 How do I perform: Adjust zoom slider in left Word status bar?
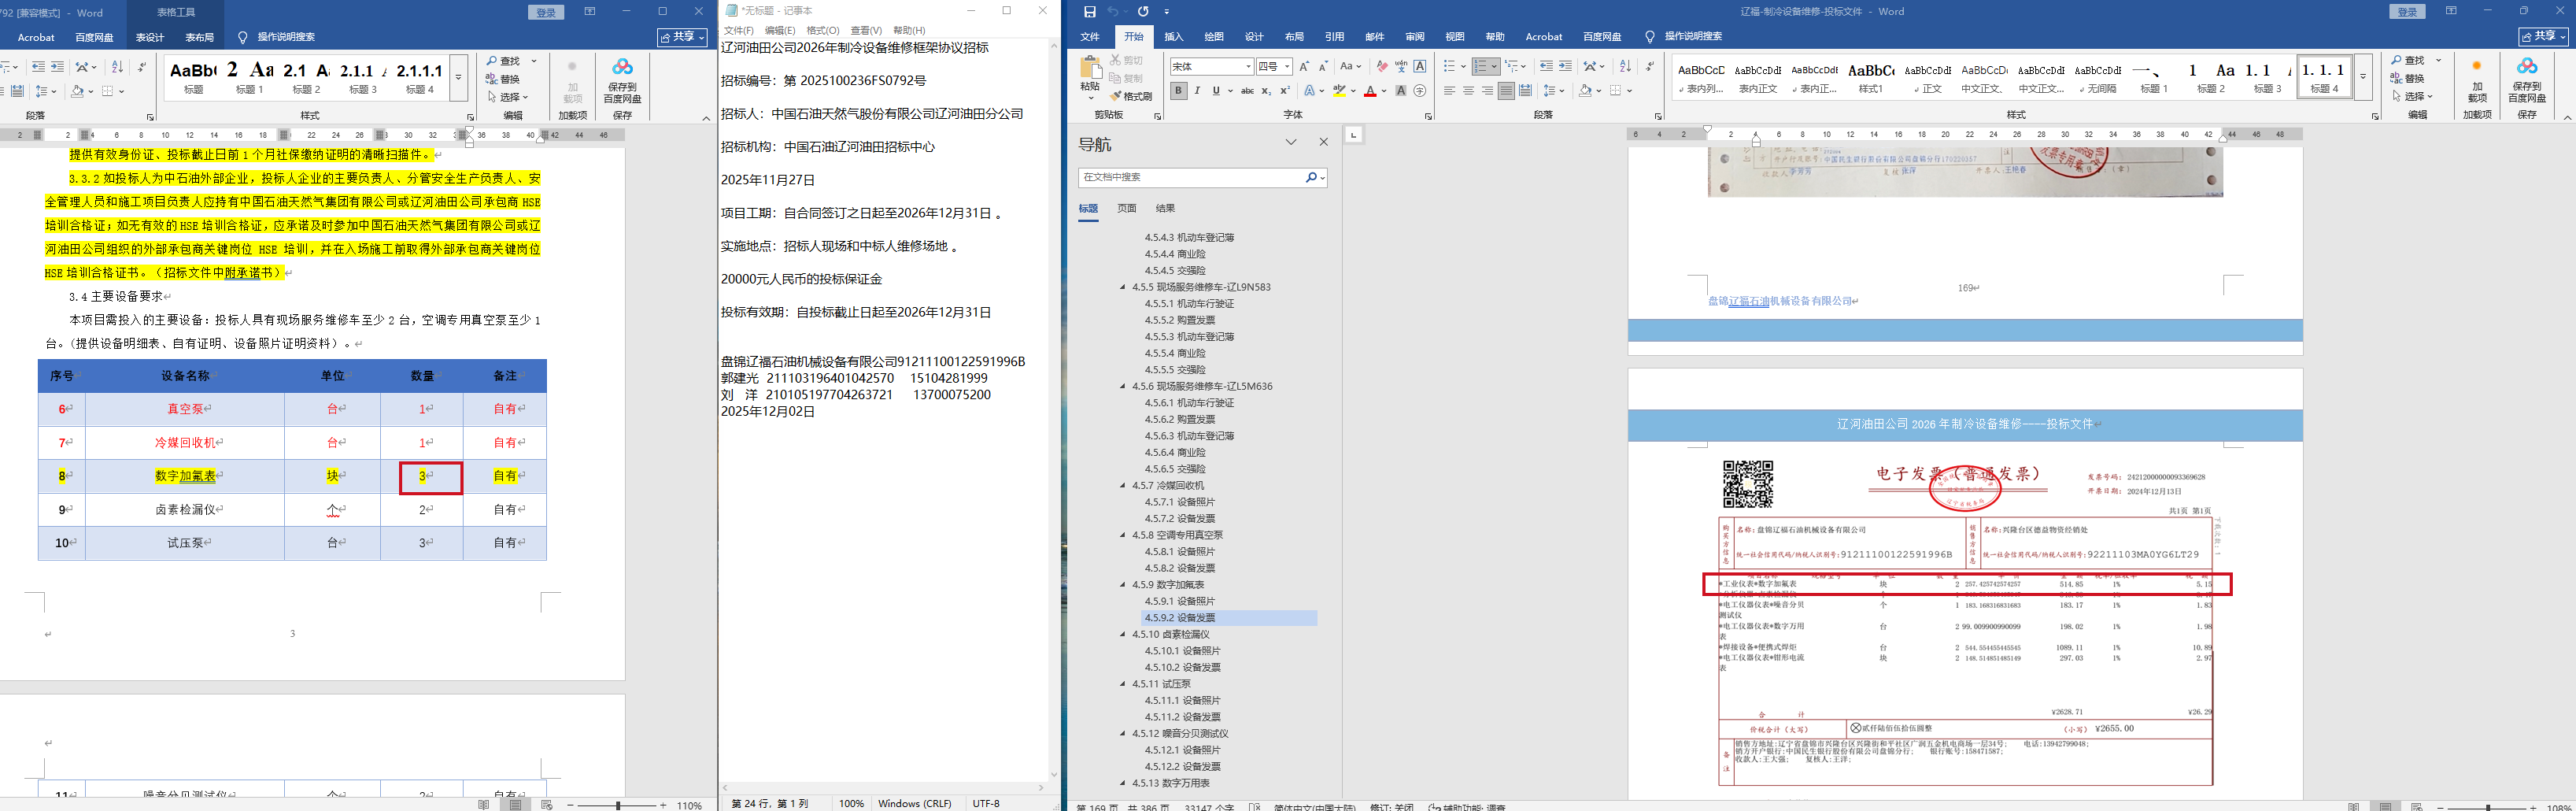[618, 805]
